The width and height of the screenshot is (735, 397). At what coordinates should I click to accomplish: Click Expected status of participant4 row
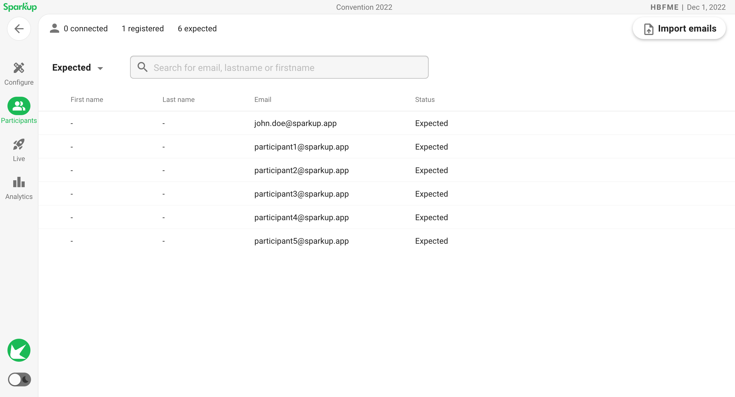point(432,218)
